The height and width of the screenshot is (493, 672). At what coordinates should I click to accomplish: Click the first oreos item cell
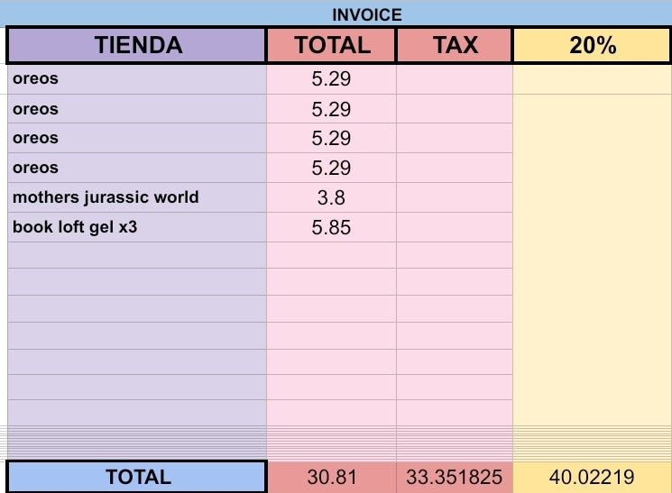137,79
